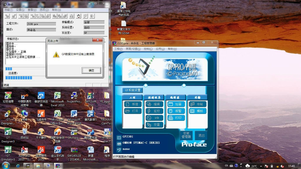Open the 画面/设置(S) menu in Project Manager
This screenshot has height=169, width=301.
(133, 49)
